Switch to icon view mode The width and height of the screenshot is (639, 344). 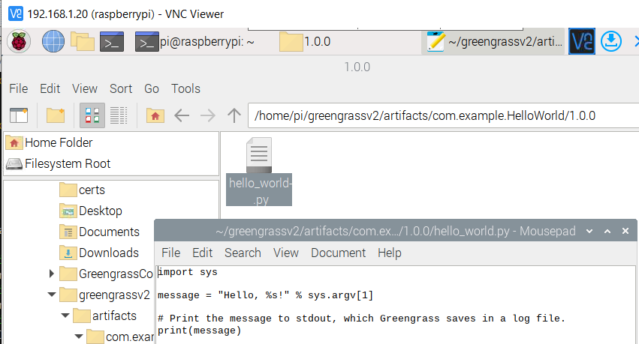click(92, 115)
